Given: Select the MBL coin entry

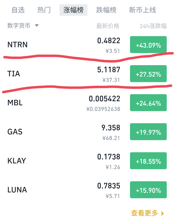Looking at the screenshot, I should 87,103.
